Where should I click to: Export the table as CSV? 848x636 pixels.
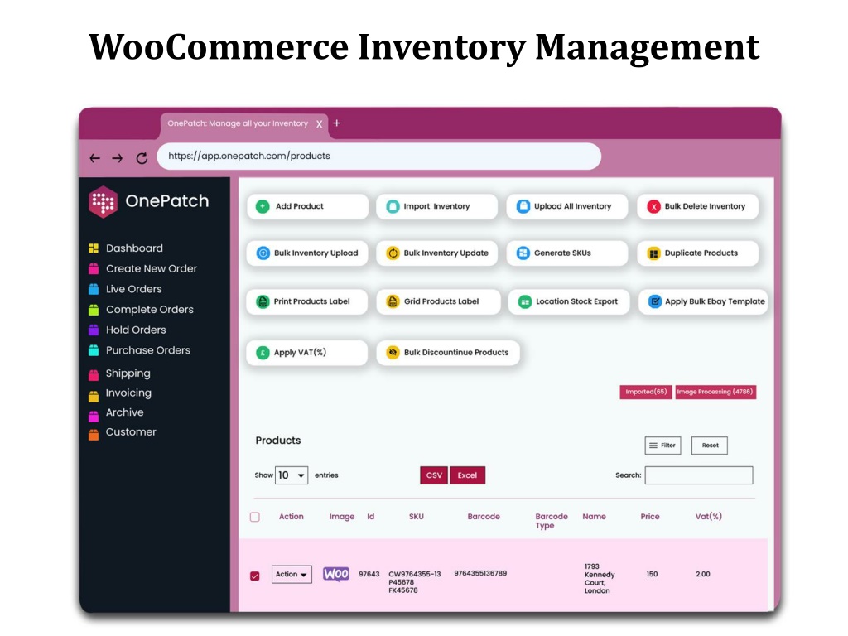[x=434, y=475]
